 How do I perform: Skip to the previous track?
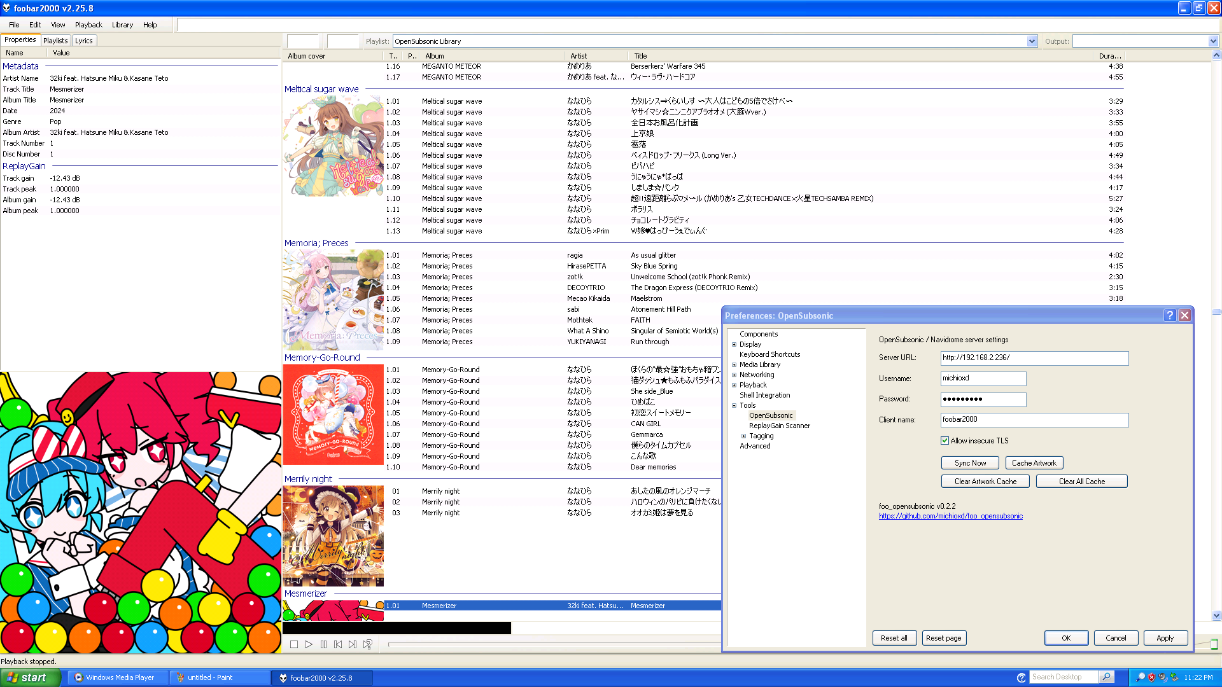[x=338, y=644]
